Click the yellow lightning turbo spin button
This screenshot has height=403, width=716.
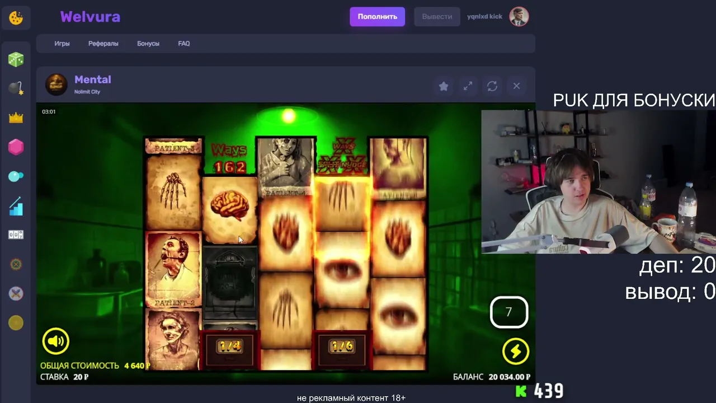point(515,352)
